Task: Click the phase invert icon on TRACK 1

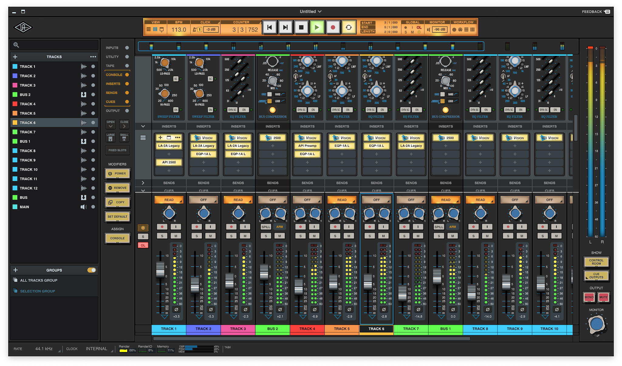Action: pyautogui.click(x=176, y=310)
